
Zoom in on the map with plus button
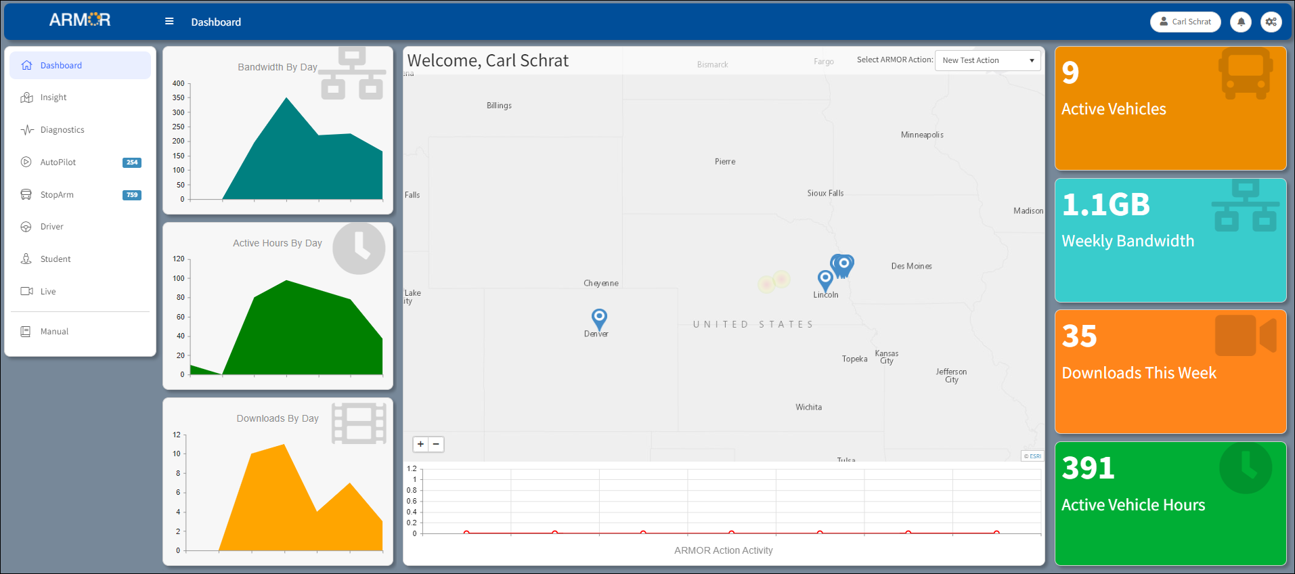pos(420,444)
